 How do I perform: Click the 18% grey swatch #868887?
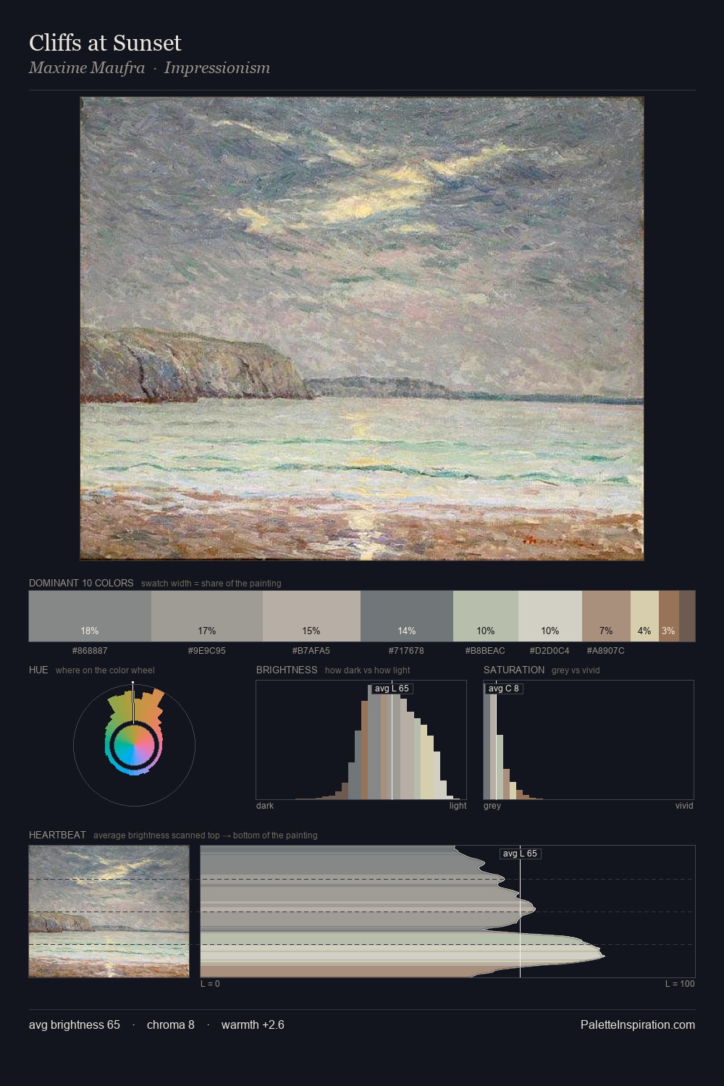pos(90,616)
